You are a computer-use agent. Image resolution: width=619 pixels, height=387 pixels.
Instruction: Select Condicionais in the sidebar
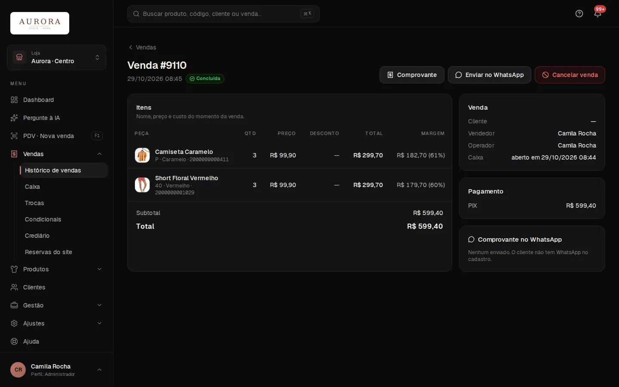click(x=64, y=219)
